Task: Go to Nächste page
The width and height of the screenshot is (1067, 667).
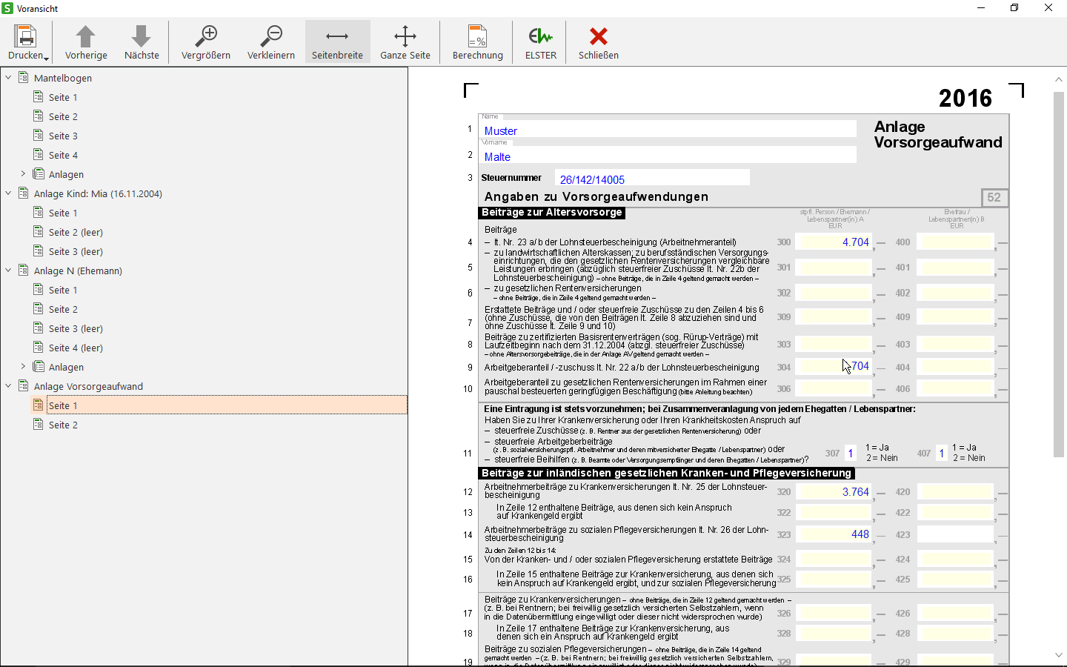Action: (142, 42)
